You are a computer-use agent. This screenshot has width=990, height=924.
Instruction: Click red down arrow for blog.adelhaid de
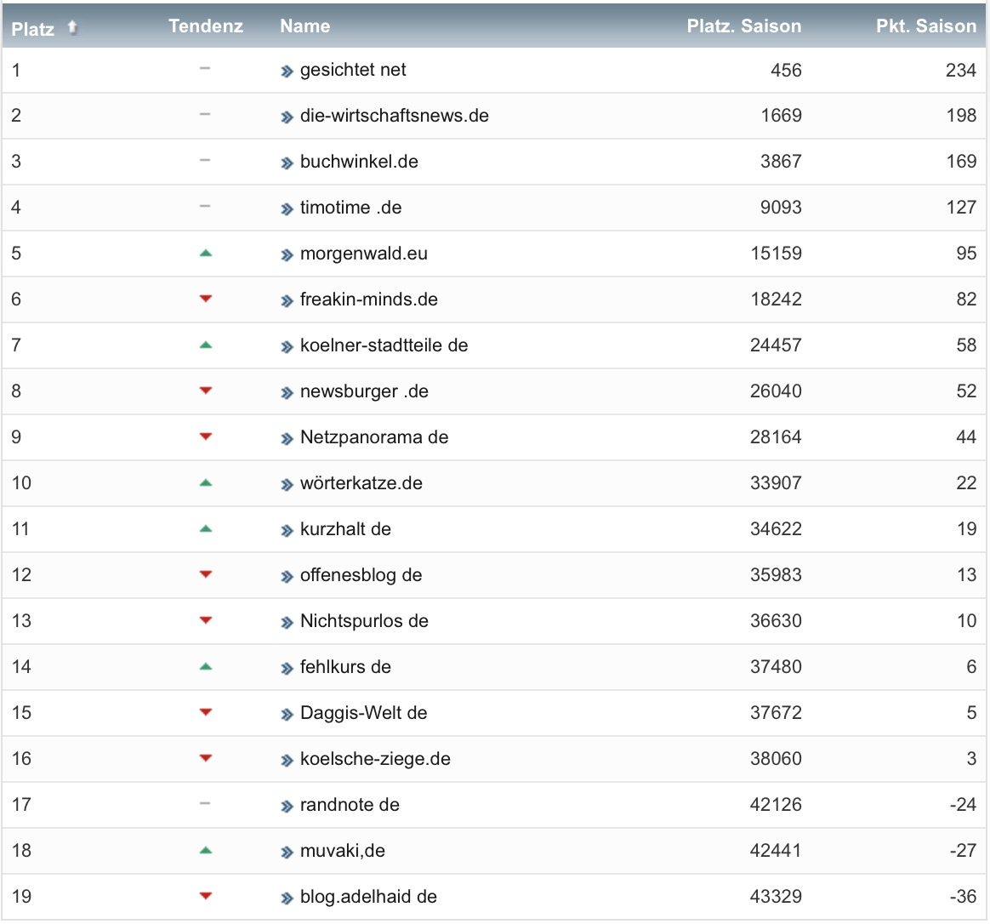(205, 896)
